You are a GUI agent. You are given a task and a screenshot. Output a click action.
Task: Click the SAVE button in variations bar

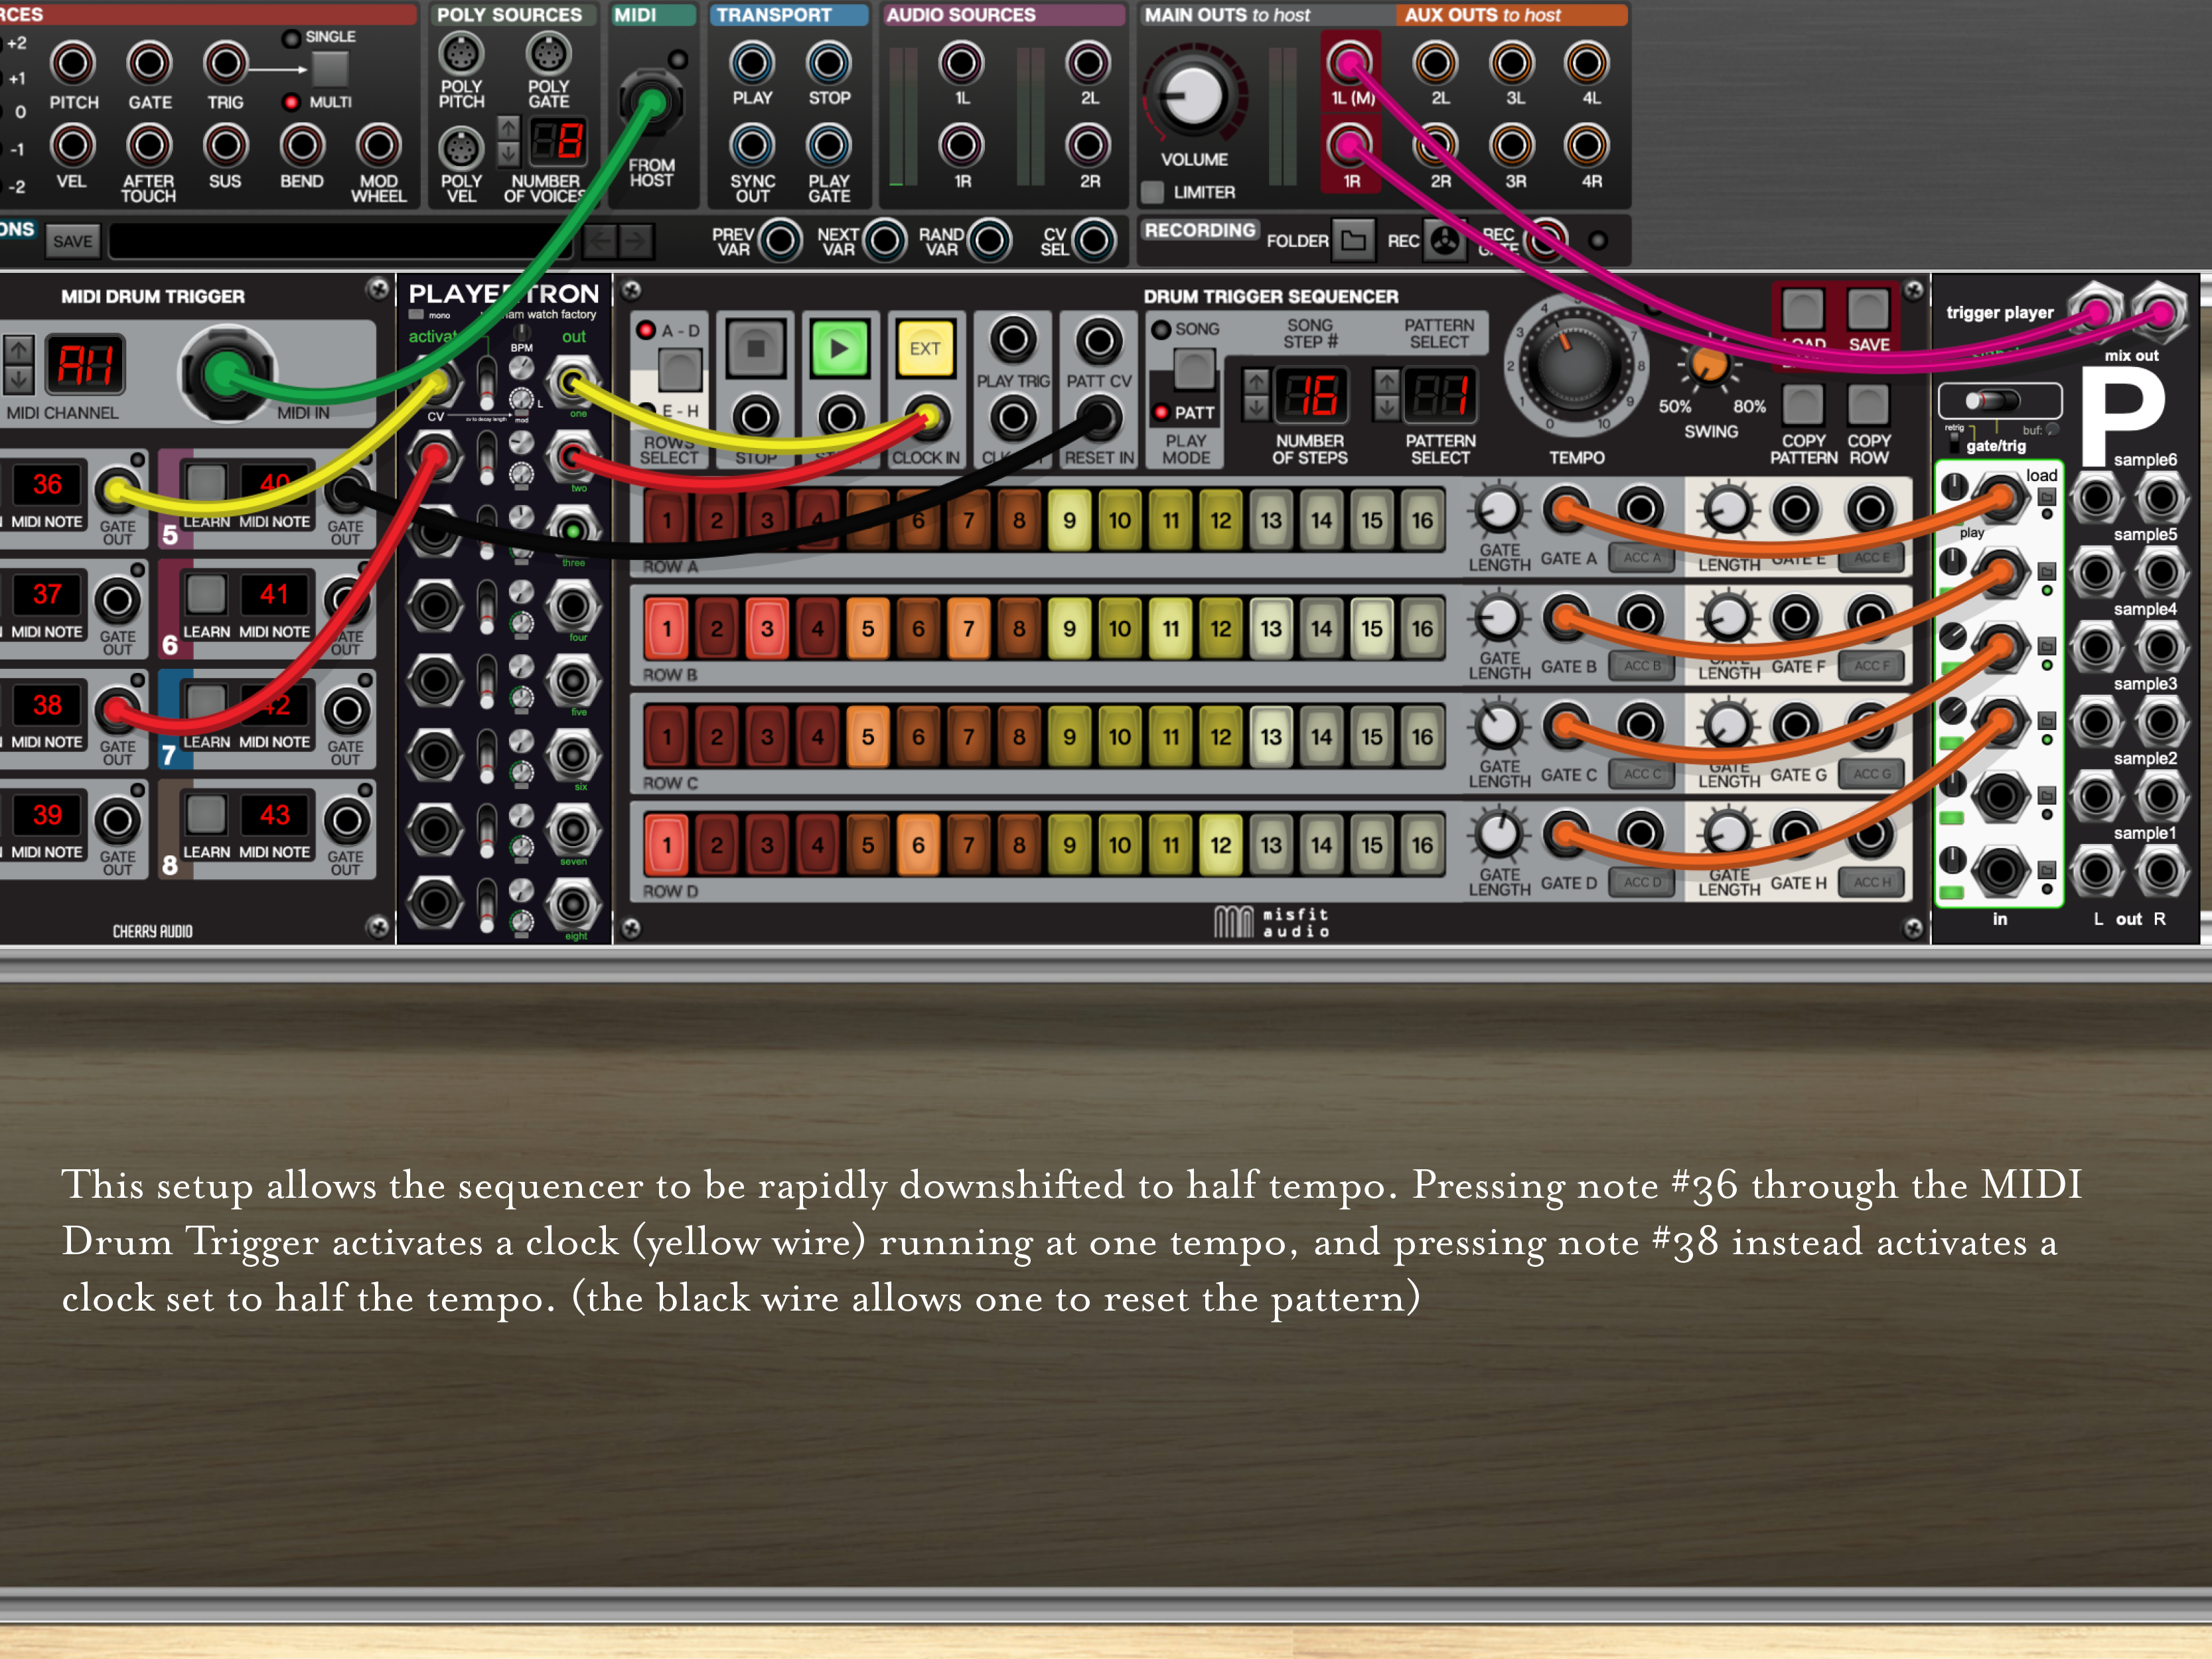[x=72, y=241]
